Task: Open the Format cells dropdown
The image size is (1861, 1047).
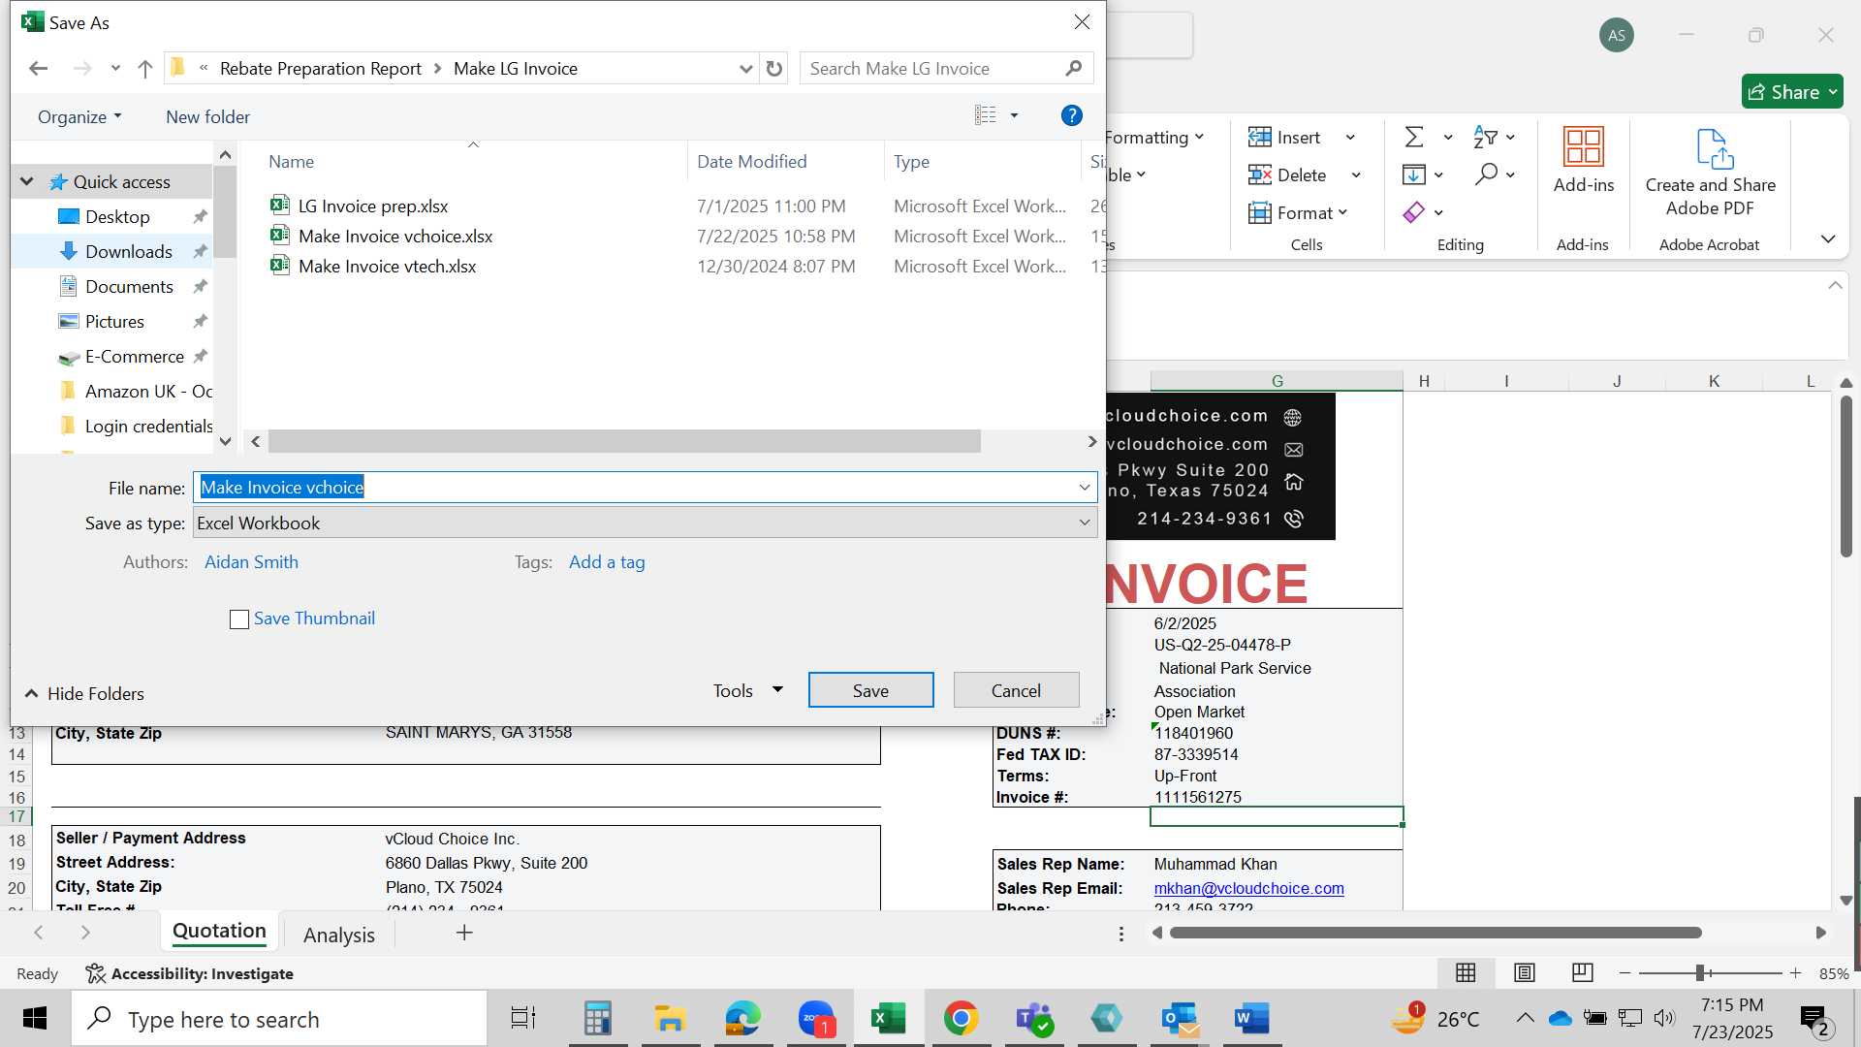Action: 1298,212
